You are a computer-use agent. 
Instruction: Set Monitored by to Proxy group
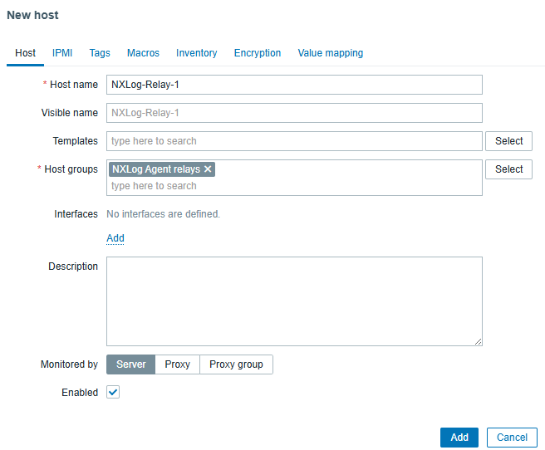(x=236, y=364)
